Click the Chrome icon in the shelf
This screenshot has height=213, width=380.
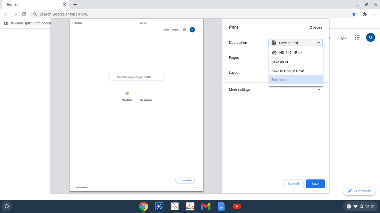pyautogui.click(x=143, y=206)
